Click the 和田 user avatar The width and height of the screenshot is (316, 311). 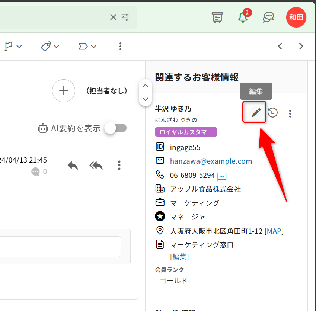tap(296, 17)
